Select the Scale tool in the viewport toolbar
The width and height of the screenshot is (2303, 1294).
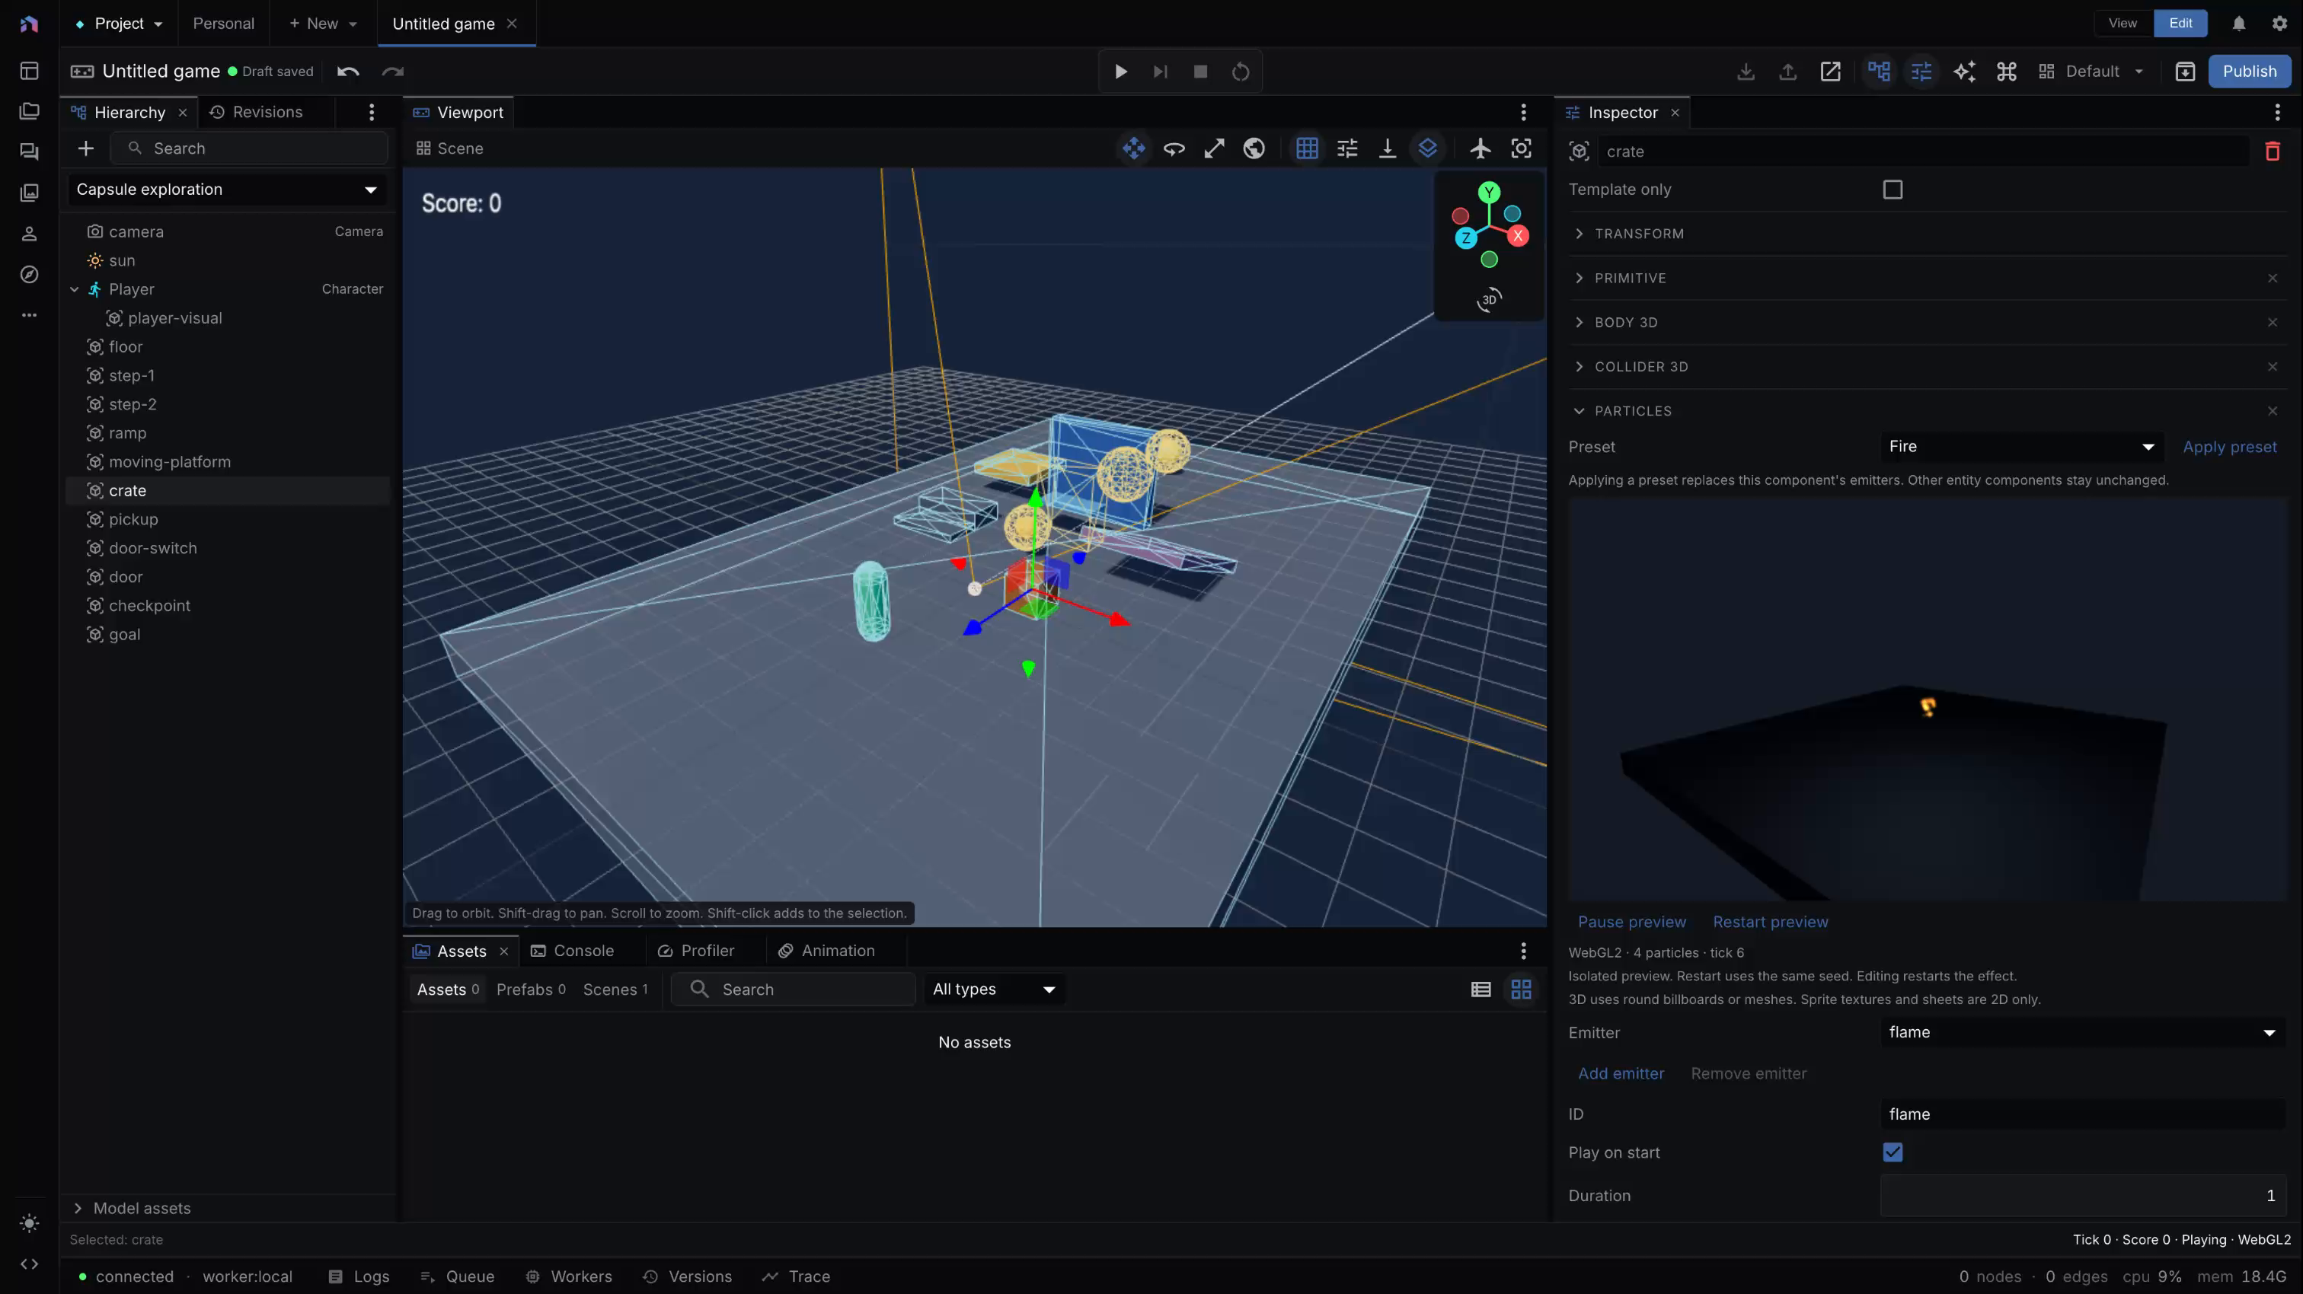[1214, 148]
